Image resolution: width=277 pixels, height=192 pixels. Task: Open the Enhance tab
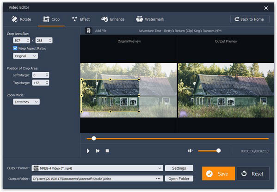pos(113,19)
